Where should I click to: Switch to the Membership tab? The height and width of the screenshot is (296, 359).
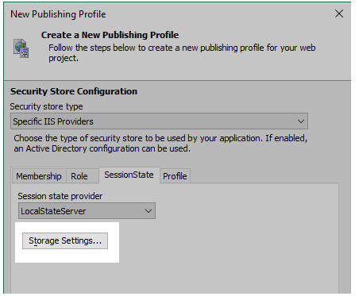point(39,176)
